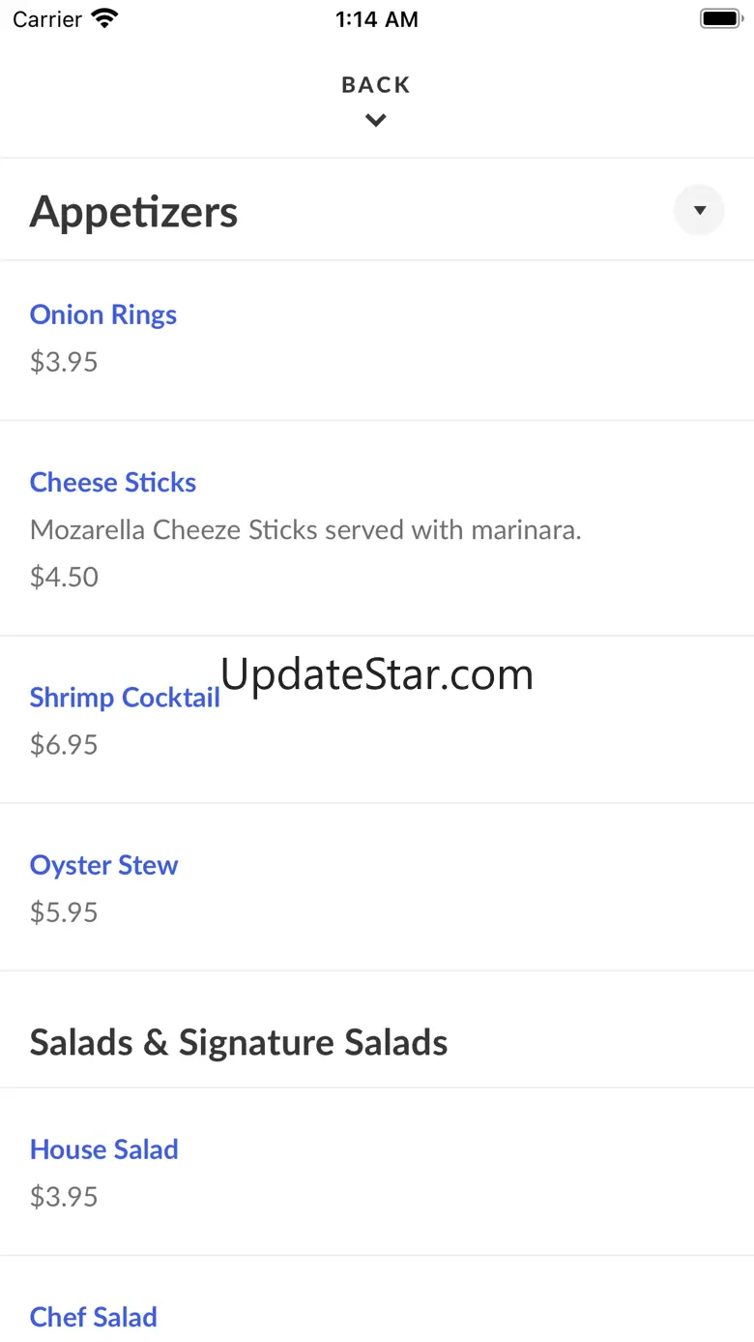The image size is (754, 1342).
Task: Click the Wi-Fi status icon
Action: click(x=103, y=19)
